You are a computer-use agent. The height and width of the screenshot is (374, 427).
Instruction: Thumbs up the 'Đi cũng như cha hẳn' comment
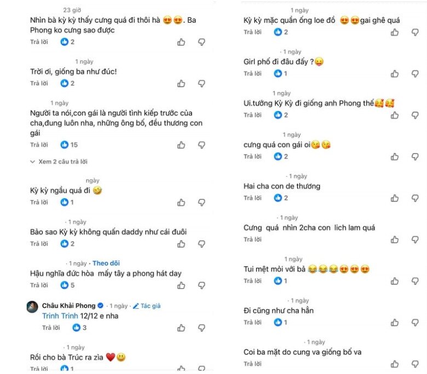pos(395,323)
